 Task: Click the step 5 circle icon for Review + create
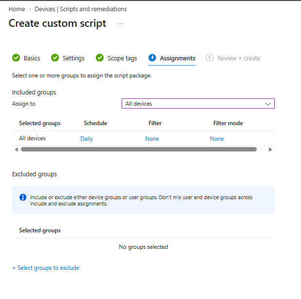coord(210,57)
